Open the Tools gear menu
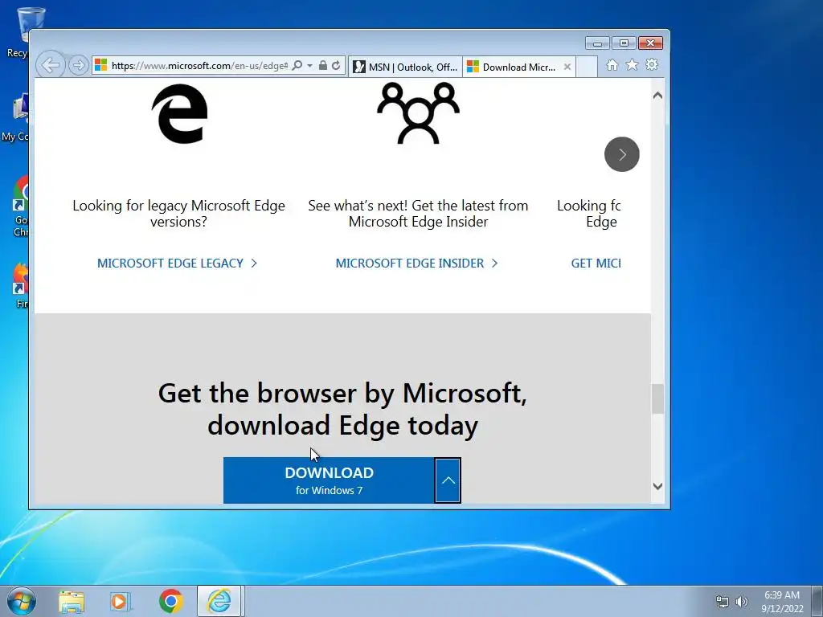The height and width of the screenshot is (617, 823). pos(652,64)
